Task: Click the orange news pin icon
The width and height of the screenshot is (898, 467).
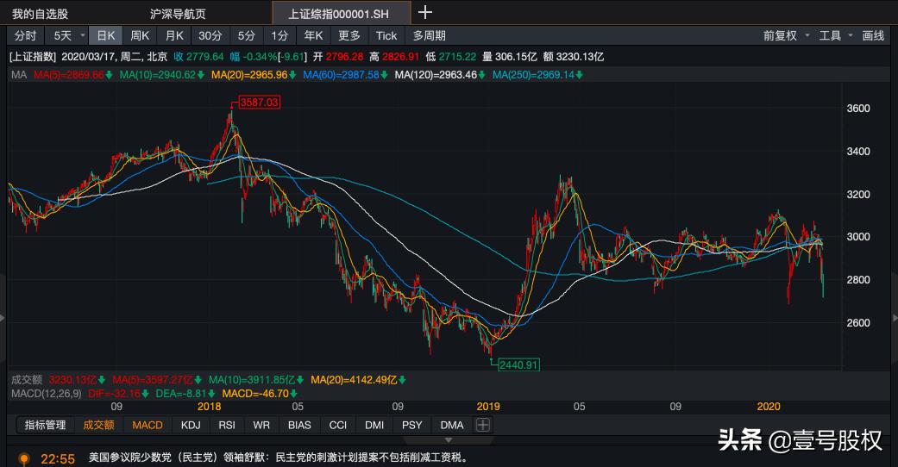Action: (x=24, y=458)
